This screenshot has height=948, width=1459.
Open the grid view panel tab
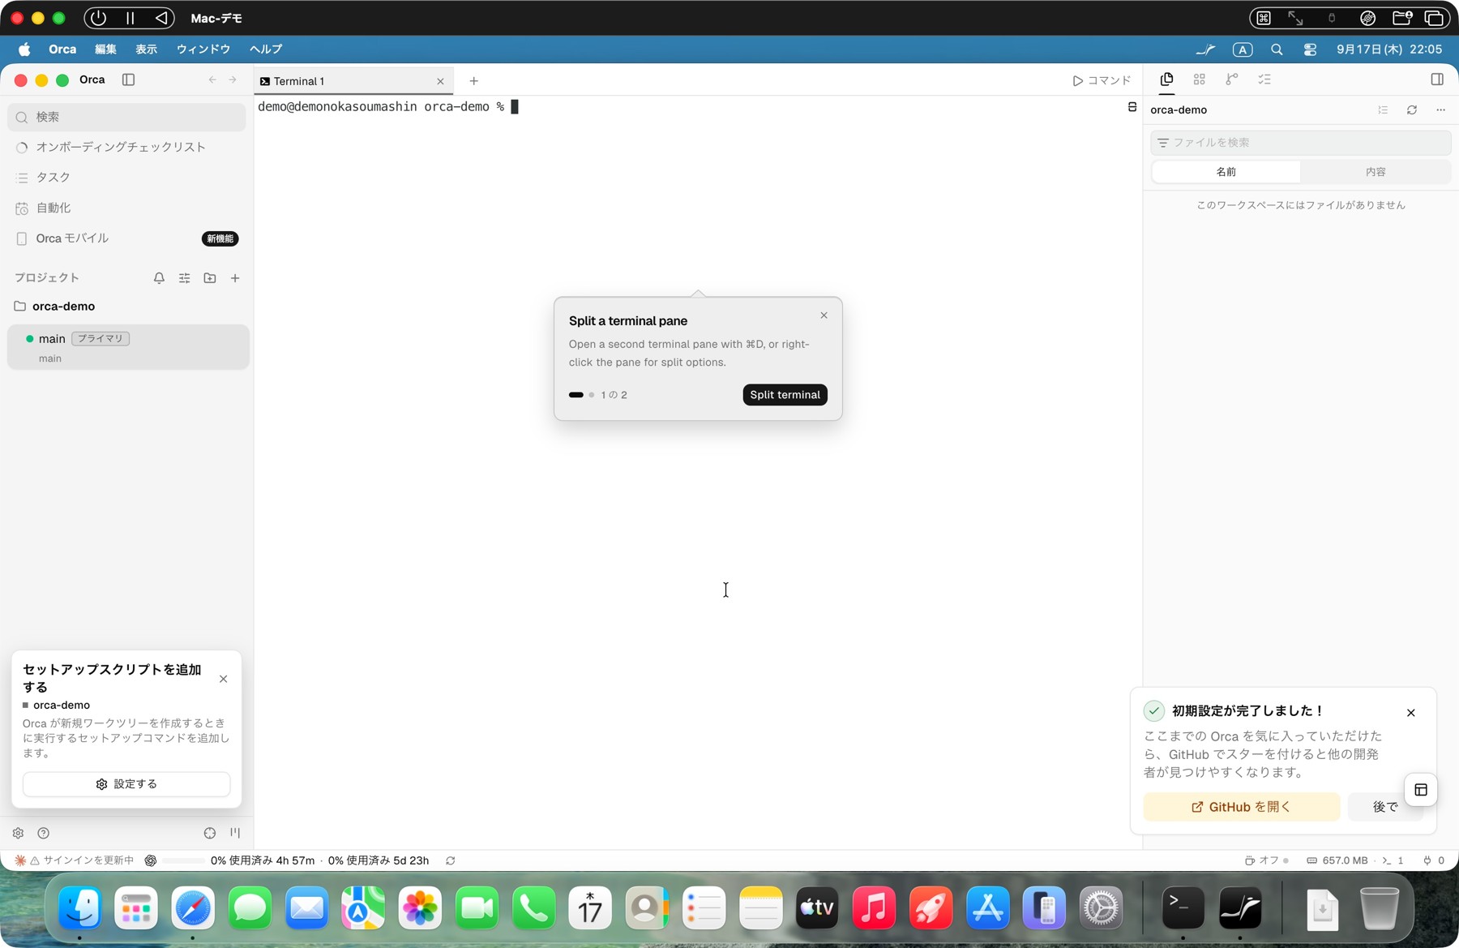[1200, 79]
